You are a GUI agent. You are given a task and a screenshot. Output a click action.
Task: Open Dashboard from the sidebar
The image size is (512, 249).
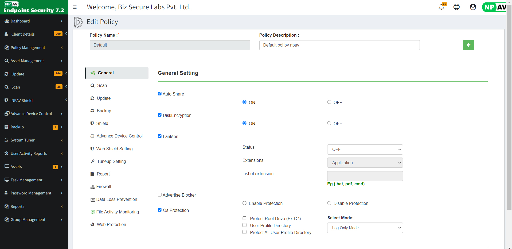pyautogui.click(x=20, y=21)
